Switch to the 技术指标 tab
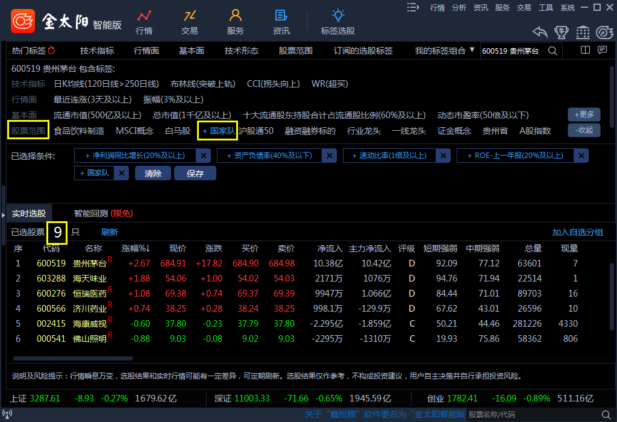 pyautogui.click(x=97, y=51)
